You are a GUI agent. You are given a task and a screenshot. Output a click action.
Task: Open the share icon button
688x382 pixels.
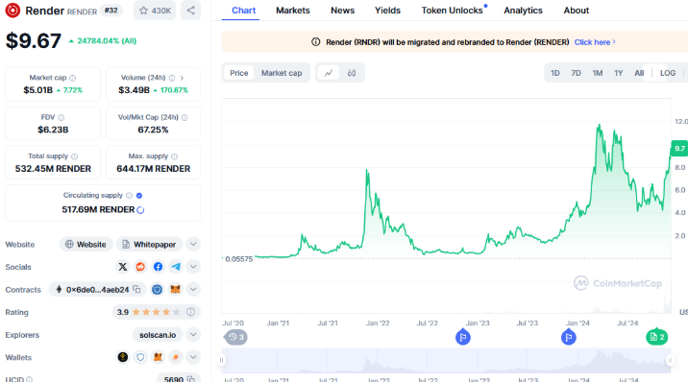click(191, 11)
